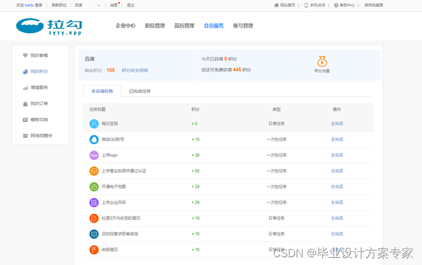Image resolution: width=422 pixels, height=265 pixels.
Task: Click 去完成 for 绑定QQ账号
Action: (337, 139)
